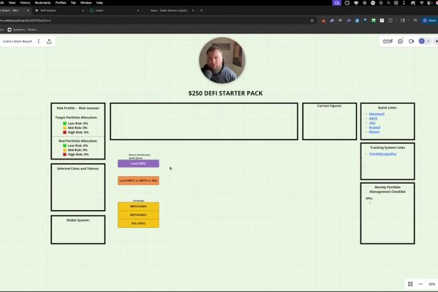Click the fit-to-screen icon at bottom right
Viewport: 438px width, 292px height.
point(410,283)
